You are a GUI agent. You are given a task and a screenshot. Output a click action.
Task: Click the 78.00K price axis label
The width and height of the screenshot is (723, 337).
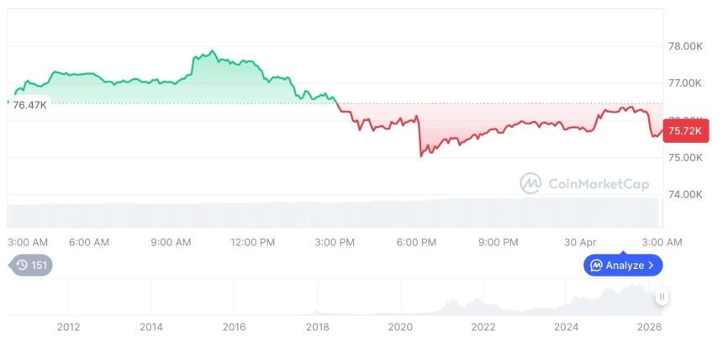(x=685, y=46)
